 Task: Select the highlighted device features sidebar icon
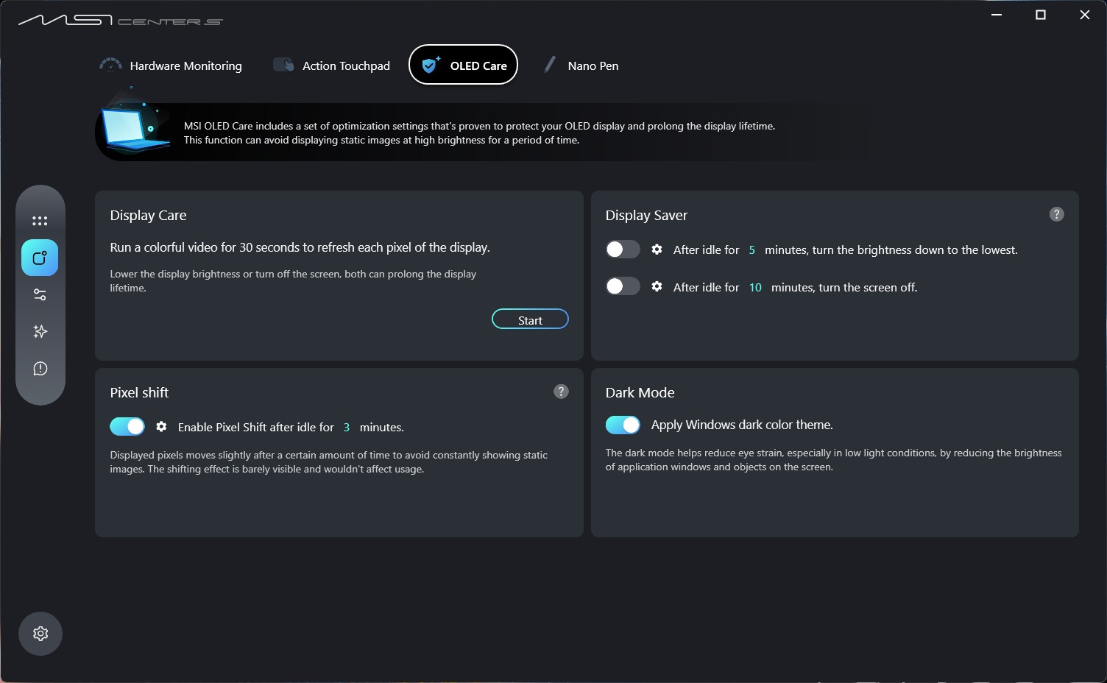40,258
